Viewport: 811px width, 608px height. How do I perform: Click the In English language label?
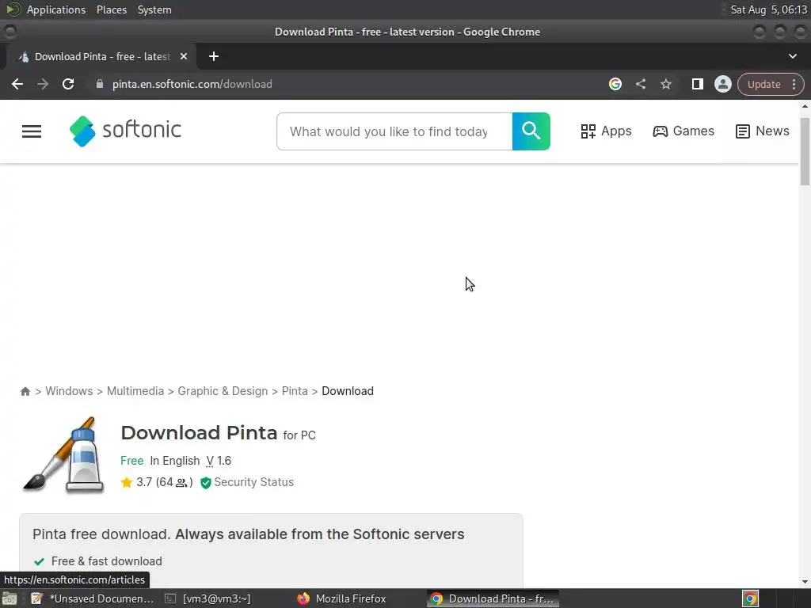[x=175, y=461]
